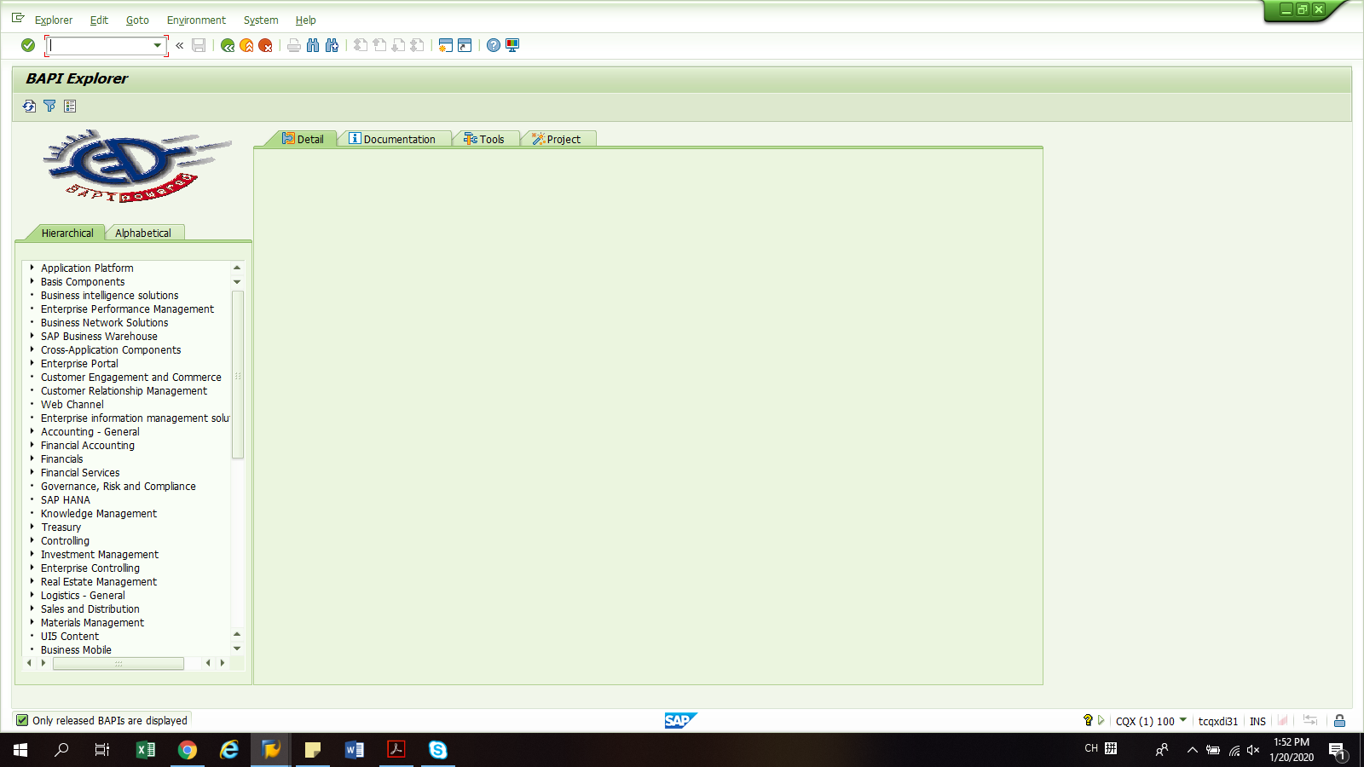Click the legend icon in BAPI Explorer
Image resolution: width=1364 pixels, height=767 pixels.
(70, 107)
